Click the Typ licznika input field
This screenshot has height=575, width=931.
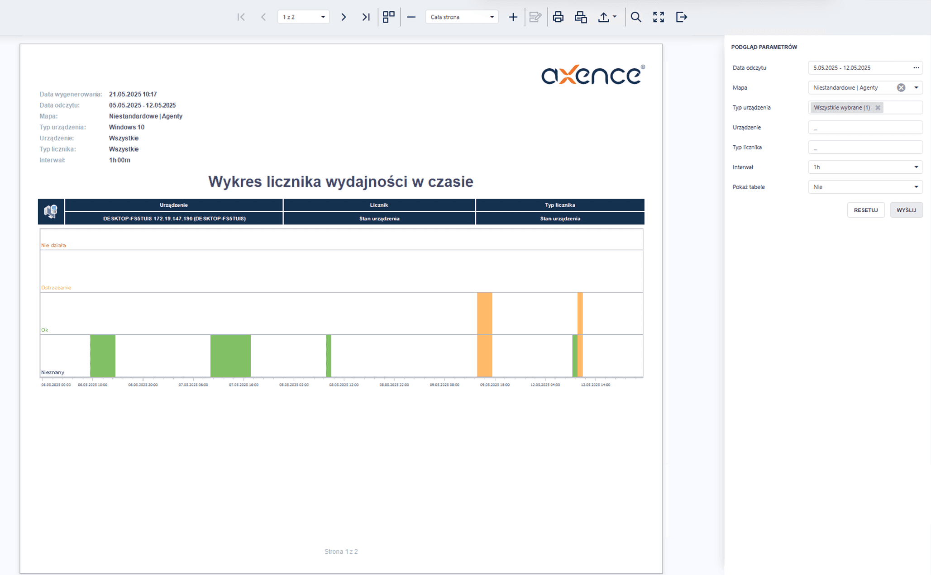(x=865, y=147)
